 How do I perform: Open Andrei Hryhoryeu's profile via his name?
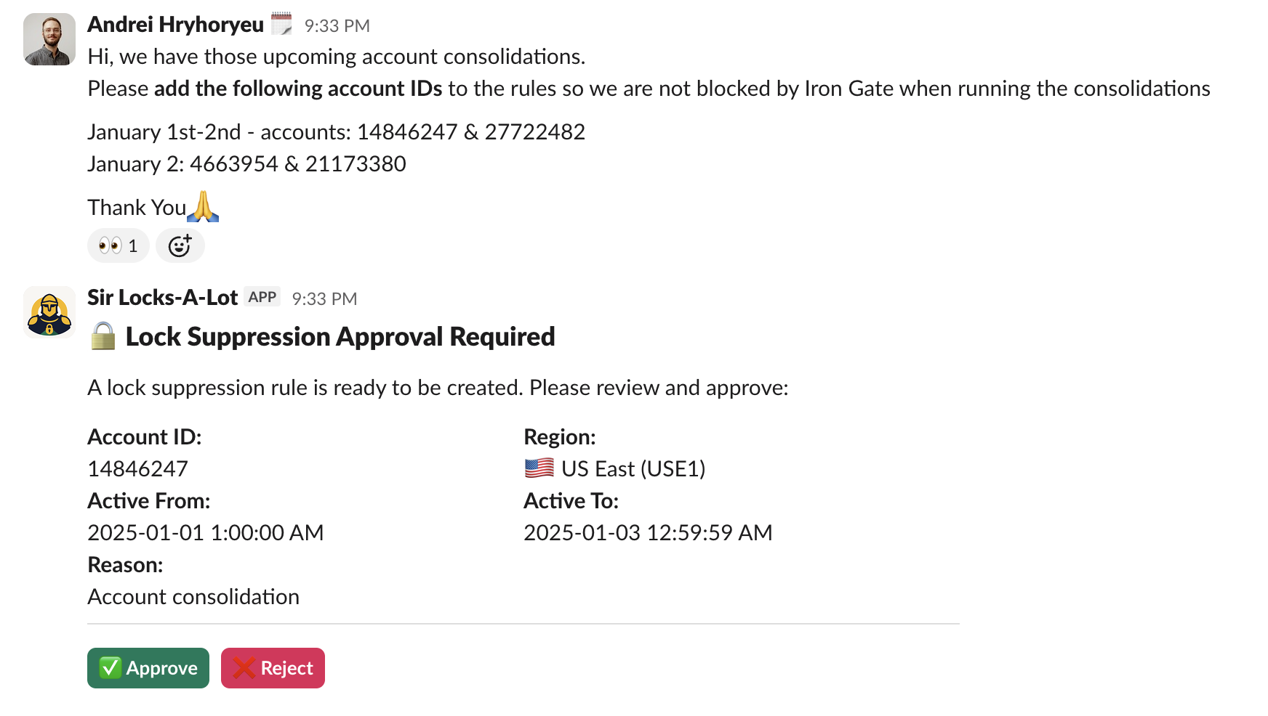pos(175,23)
